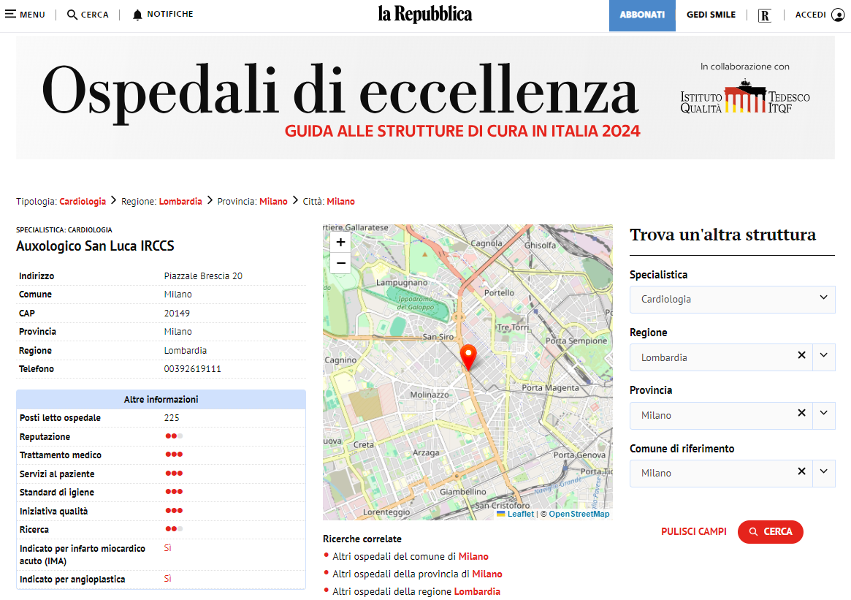Click the boxed R logo icon
Image resolution: width=851 pixels, height=600 pixels.
(x=765, y=15)
